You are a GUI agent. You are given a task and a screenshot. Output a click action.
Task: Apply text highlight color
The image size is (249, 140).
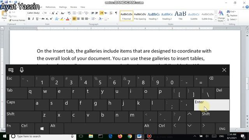tap(62, 19)
